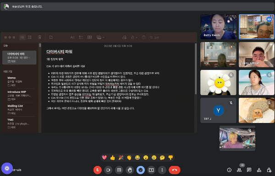Open the Introduce MIP note

tap(19, 96)
